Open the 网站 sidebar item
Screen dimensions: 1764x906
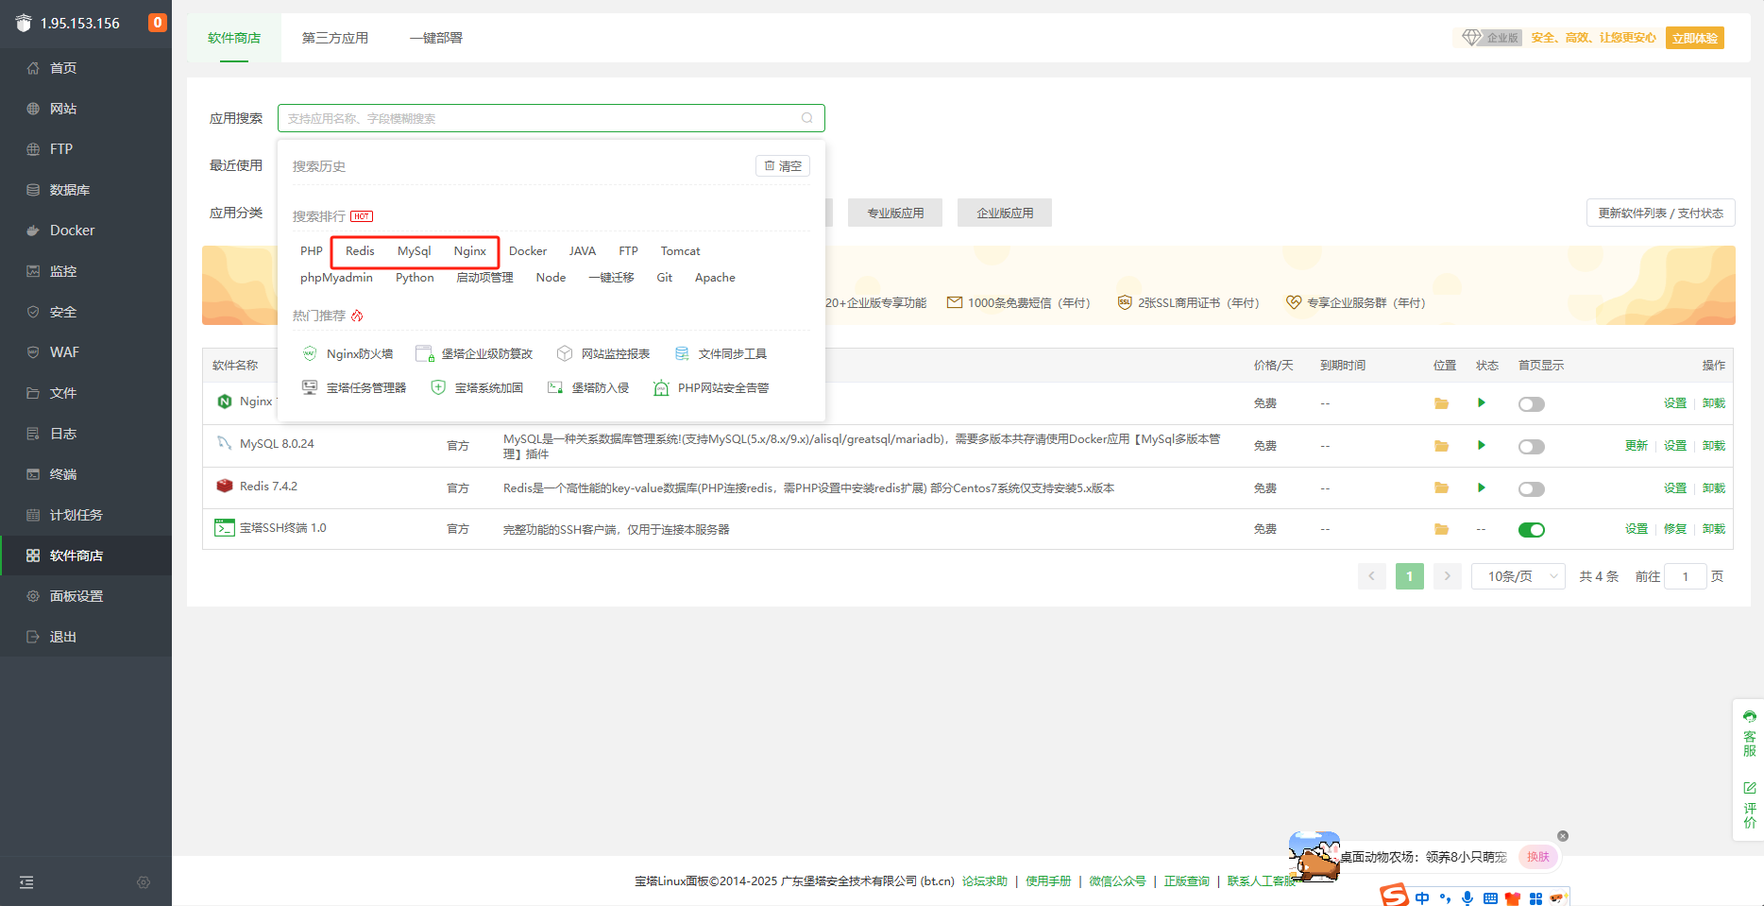click(x=85, y=109)
